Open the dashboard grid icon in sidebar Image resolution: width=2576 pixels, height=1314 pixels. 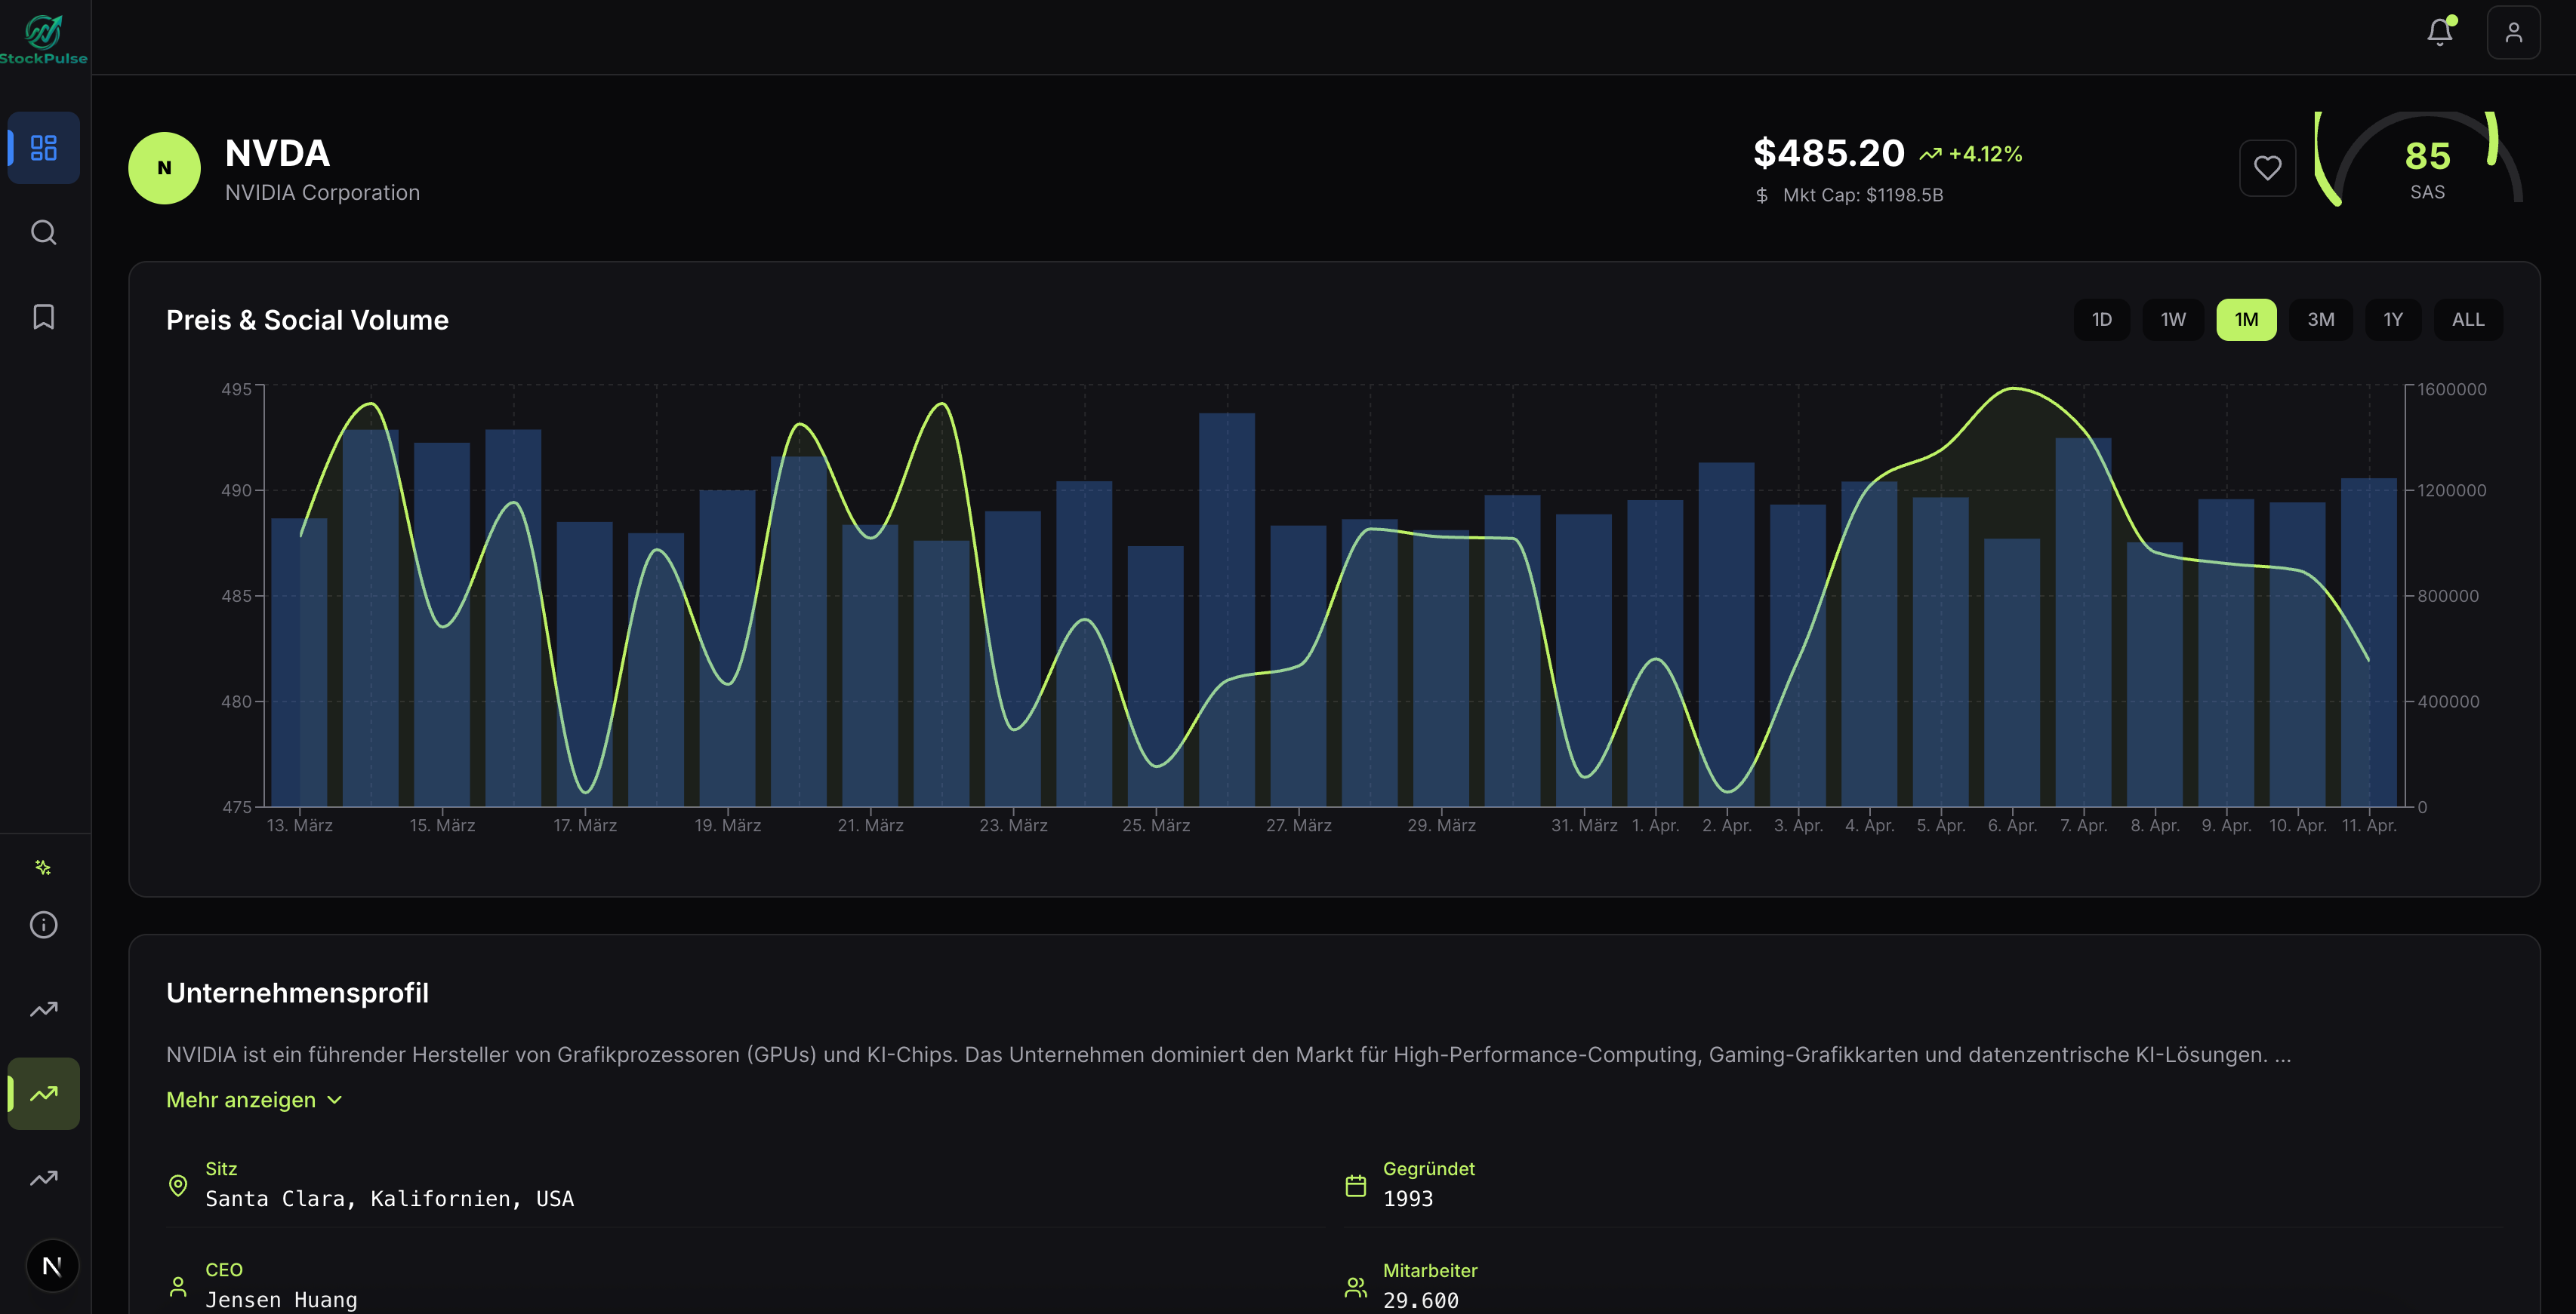[x=43, y=148]
